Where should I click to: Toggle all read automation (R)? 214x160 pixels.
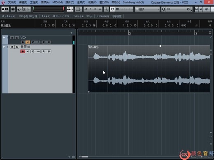95,9
